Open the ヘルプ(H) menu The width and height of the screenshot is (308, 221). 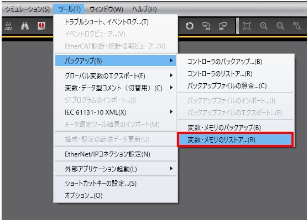[x=144, y=9]
